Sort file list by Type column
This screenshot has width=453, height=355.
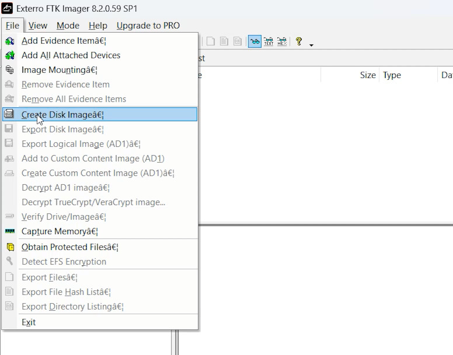point(409,75)
